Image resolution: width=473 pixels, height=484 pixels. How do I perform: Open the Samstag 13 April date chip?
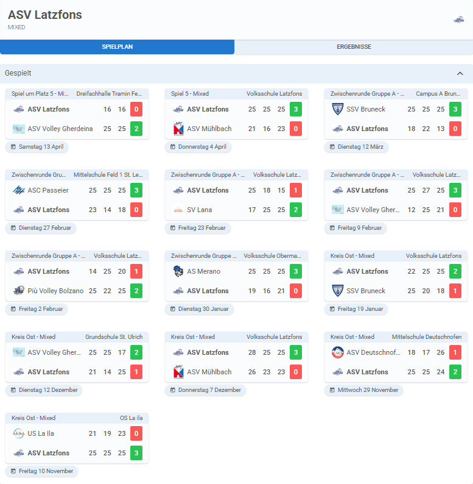click(x=37, y=147)
